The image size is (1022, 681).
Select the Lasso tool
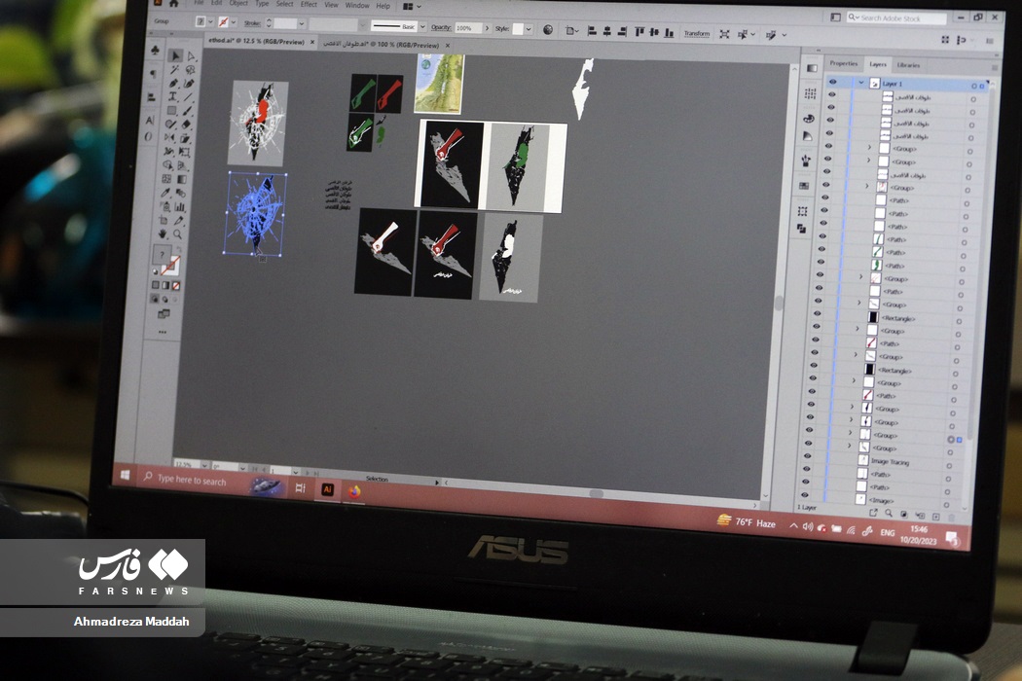click(x=190, y=70)
